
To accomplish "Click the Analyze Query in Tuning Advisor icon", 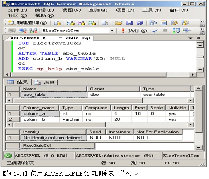I will pyautogui.click(x=187, y=31).
